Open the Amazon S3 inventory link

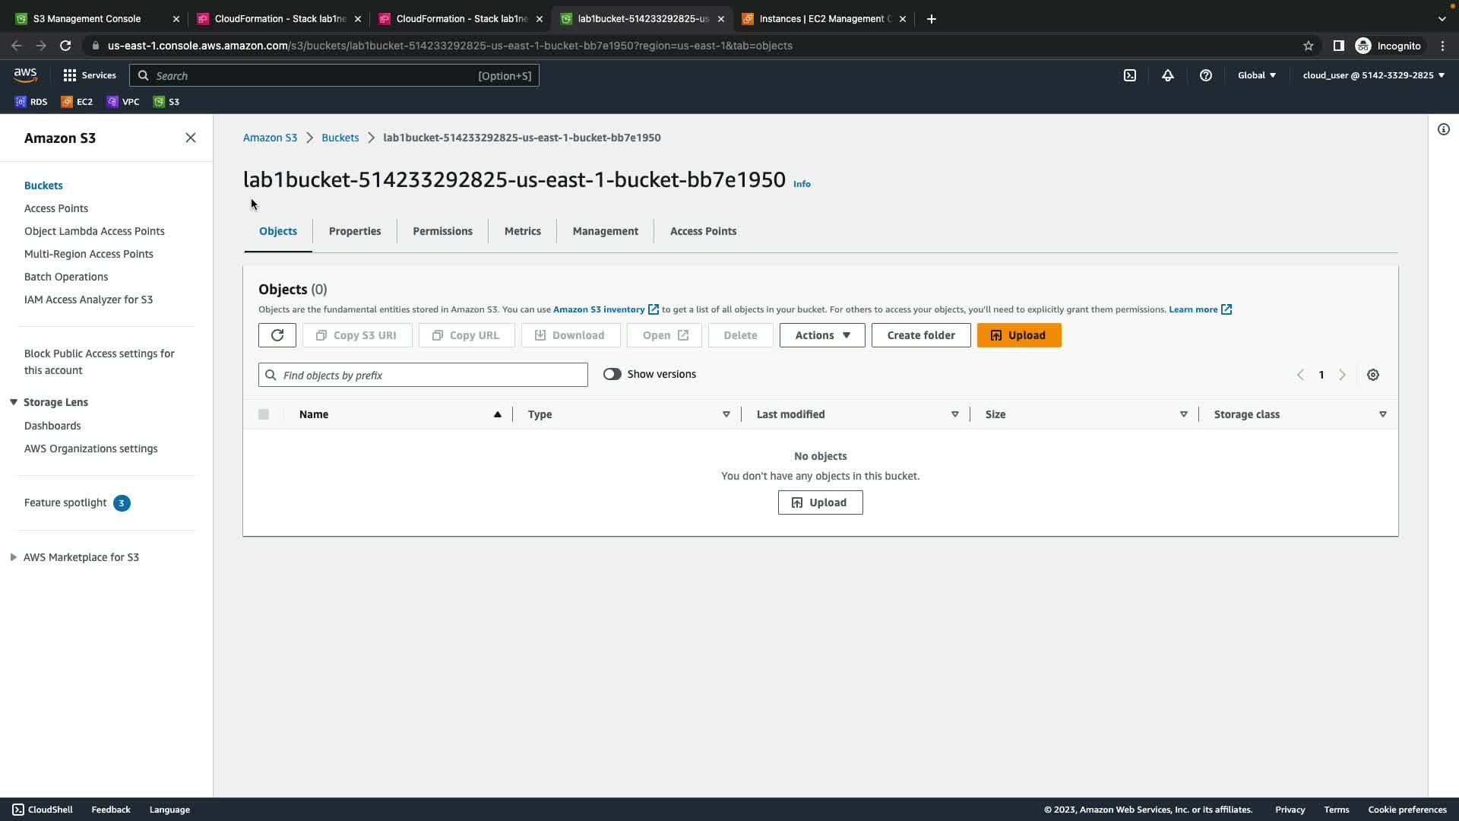click(599, 309)
